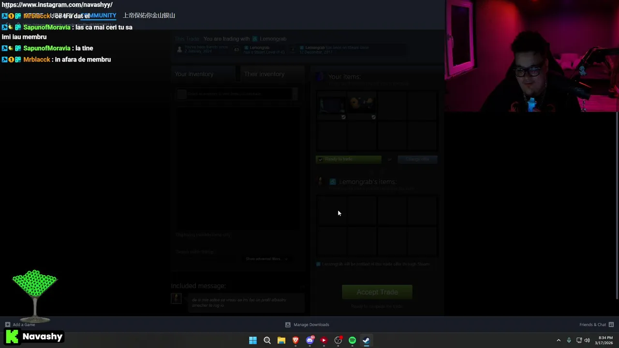
Task: Click the Manage Downloads icon
Action: (288, 325)
